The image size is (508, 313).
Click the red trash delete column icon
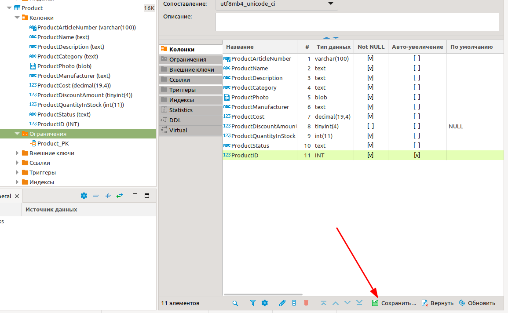pyautogui.click(x=307, y=303)
